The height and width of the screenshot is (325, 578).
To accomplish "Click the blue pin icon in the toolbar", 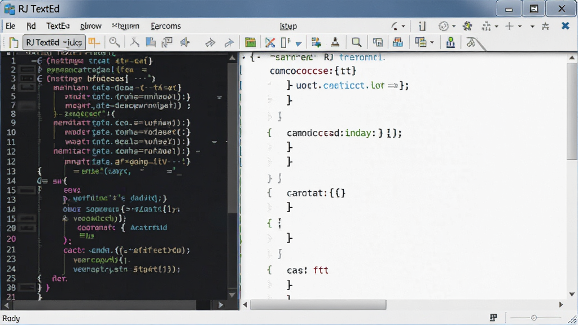I will coord(185,42).
